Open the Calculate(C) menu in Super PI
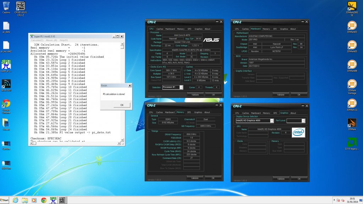This screenshot has width=363, height=204. [x=37, y=40]
